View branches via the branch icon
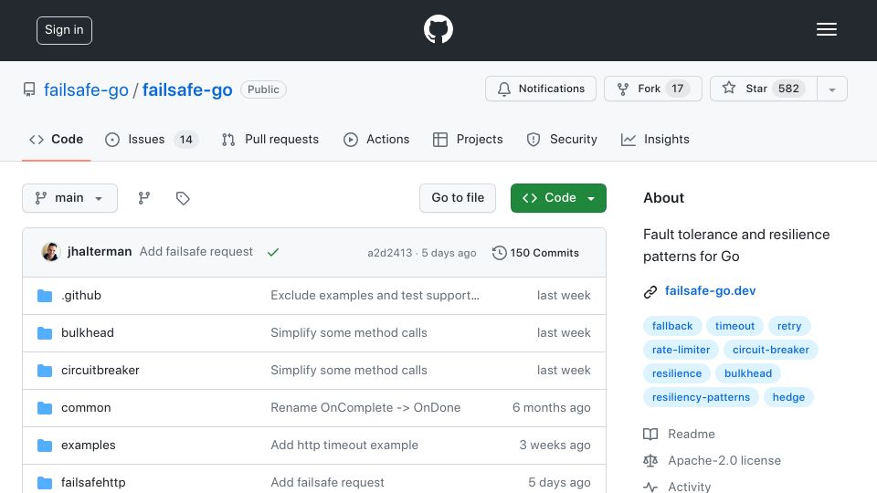The width and height of the screenshot is (877, 493). 144,198
